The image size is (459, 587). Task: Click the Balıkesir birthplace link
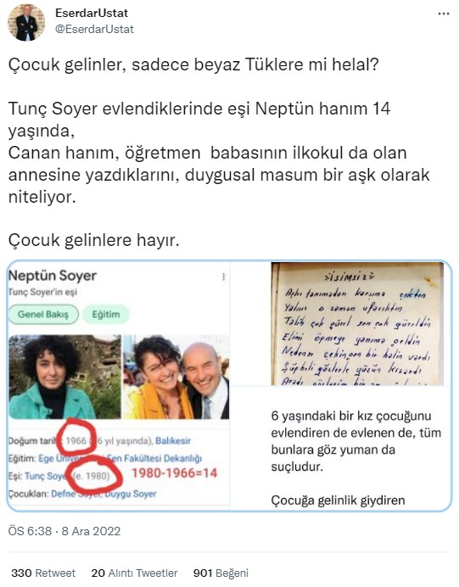click(173, 440)
